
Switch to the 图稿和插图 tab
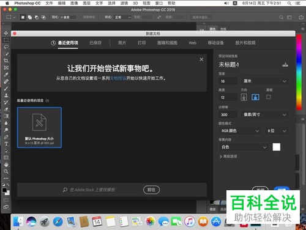(x=167, y=43)
